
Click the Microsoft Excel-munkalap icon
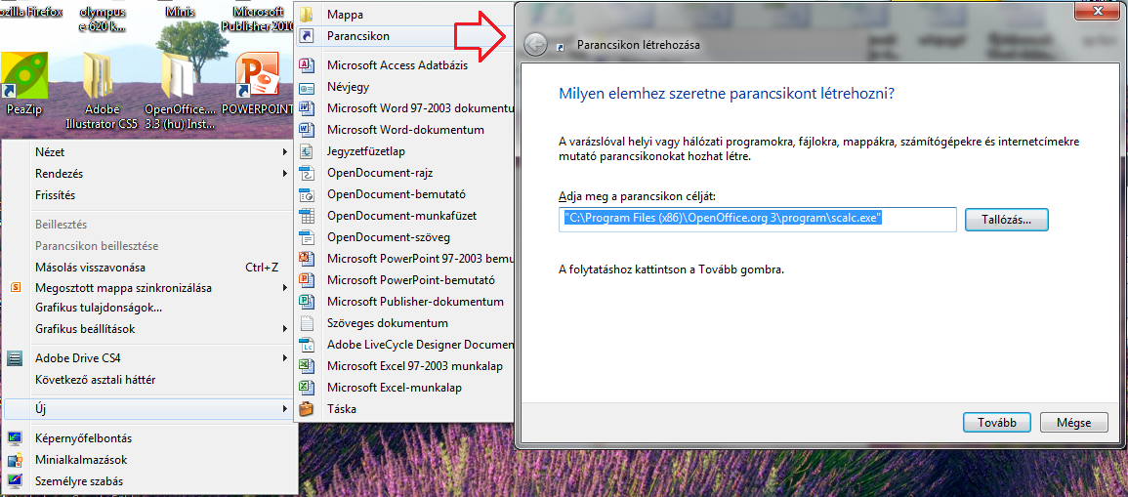[x=308, y=387]
